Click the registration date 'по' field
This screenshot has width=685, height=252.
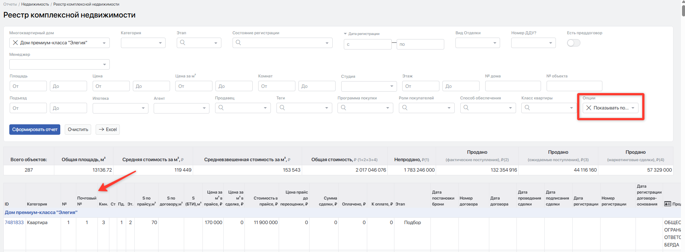coord(420,44)
